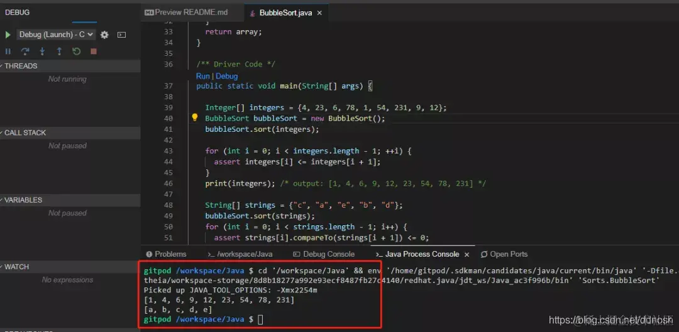Click the Run code lens link
Viewport: 679px width, 332px height.
[202, 76]
